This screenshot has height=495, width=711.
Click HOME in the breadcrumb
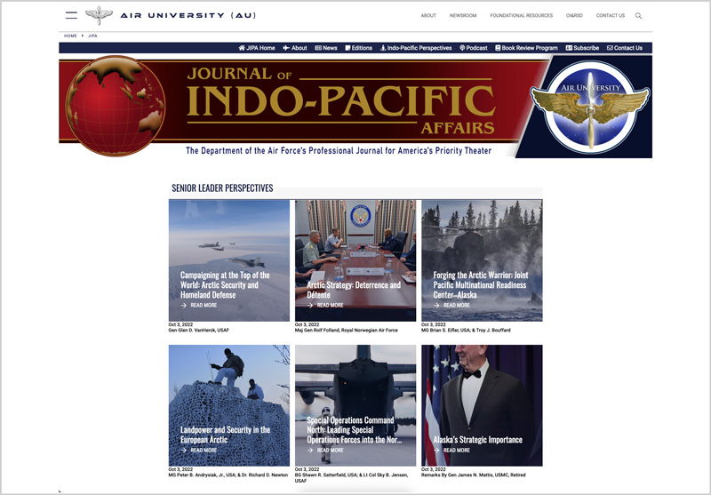point(70,36)
